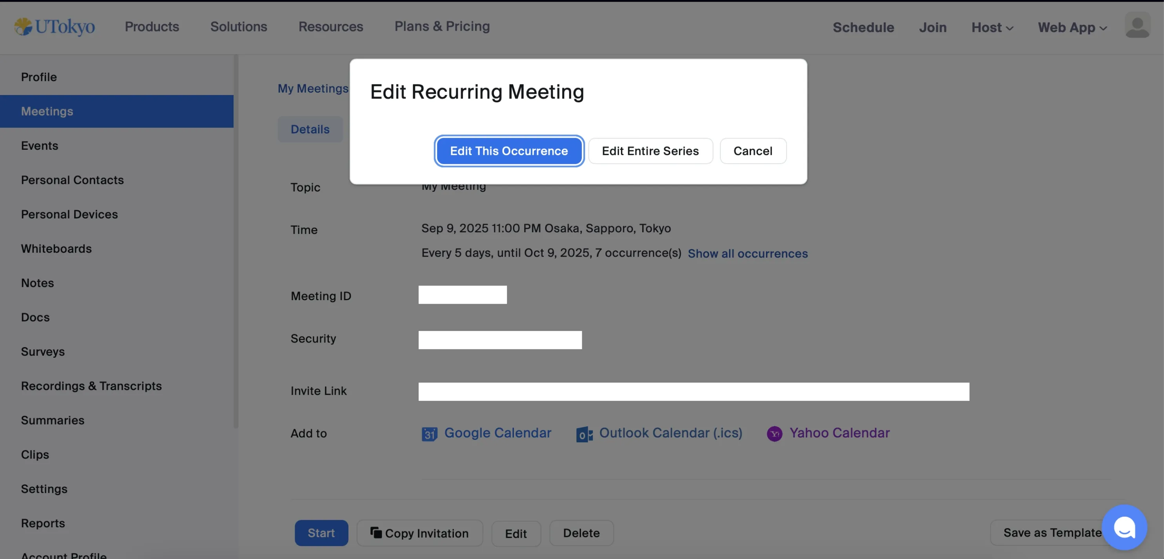
Task: Click Copy Invitation button
Action: click(x=419, y=533)
